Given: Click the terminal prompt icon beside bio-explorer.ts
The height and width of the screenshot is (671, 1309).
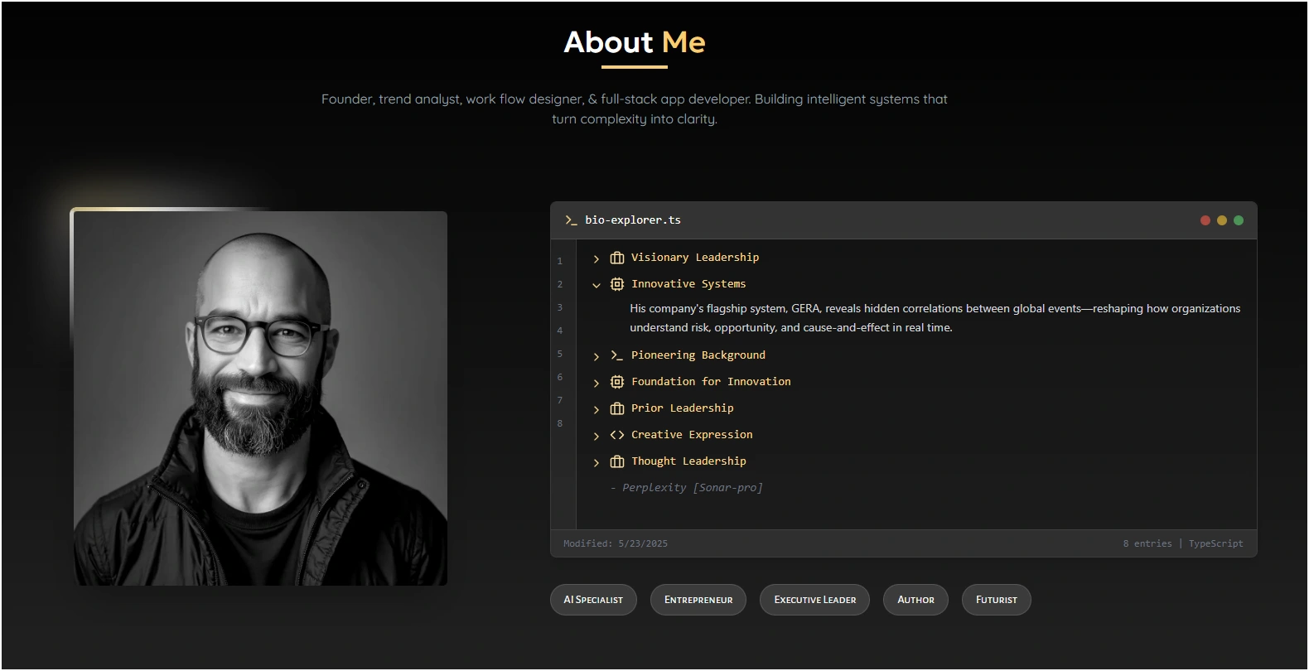Looking at the screenshot, I should 571,220.
